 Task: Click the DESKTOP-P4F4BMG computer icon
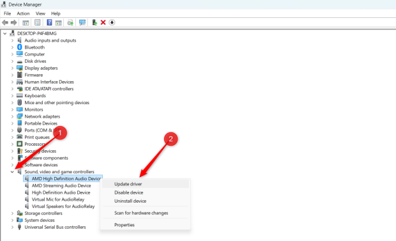[12, 33]
